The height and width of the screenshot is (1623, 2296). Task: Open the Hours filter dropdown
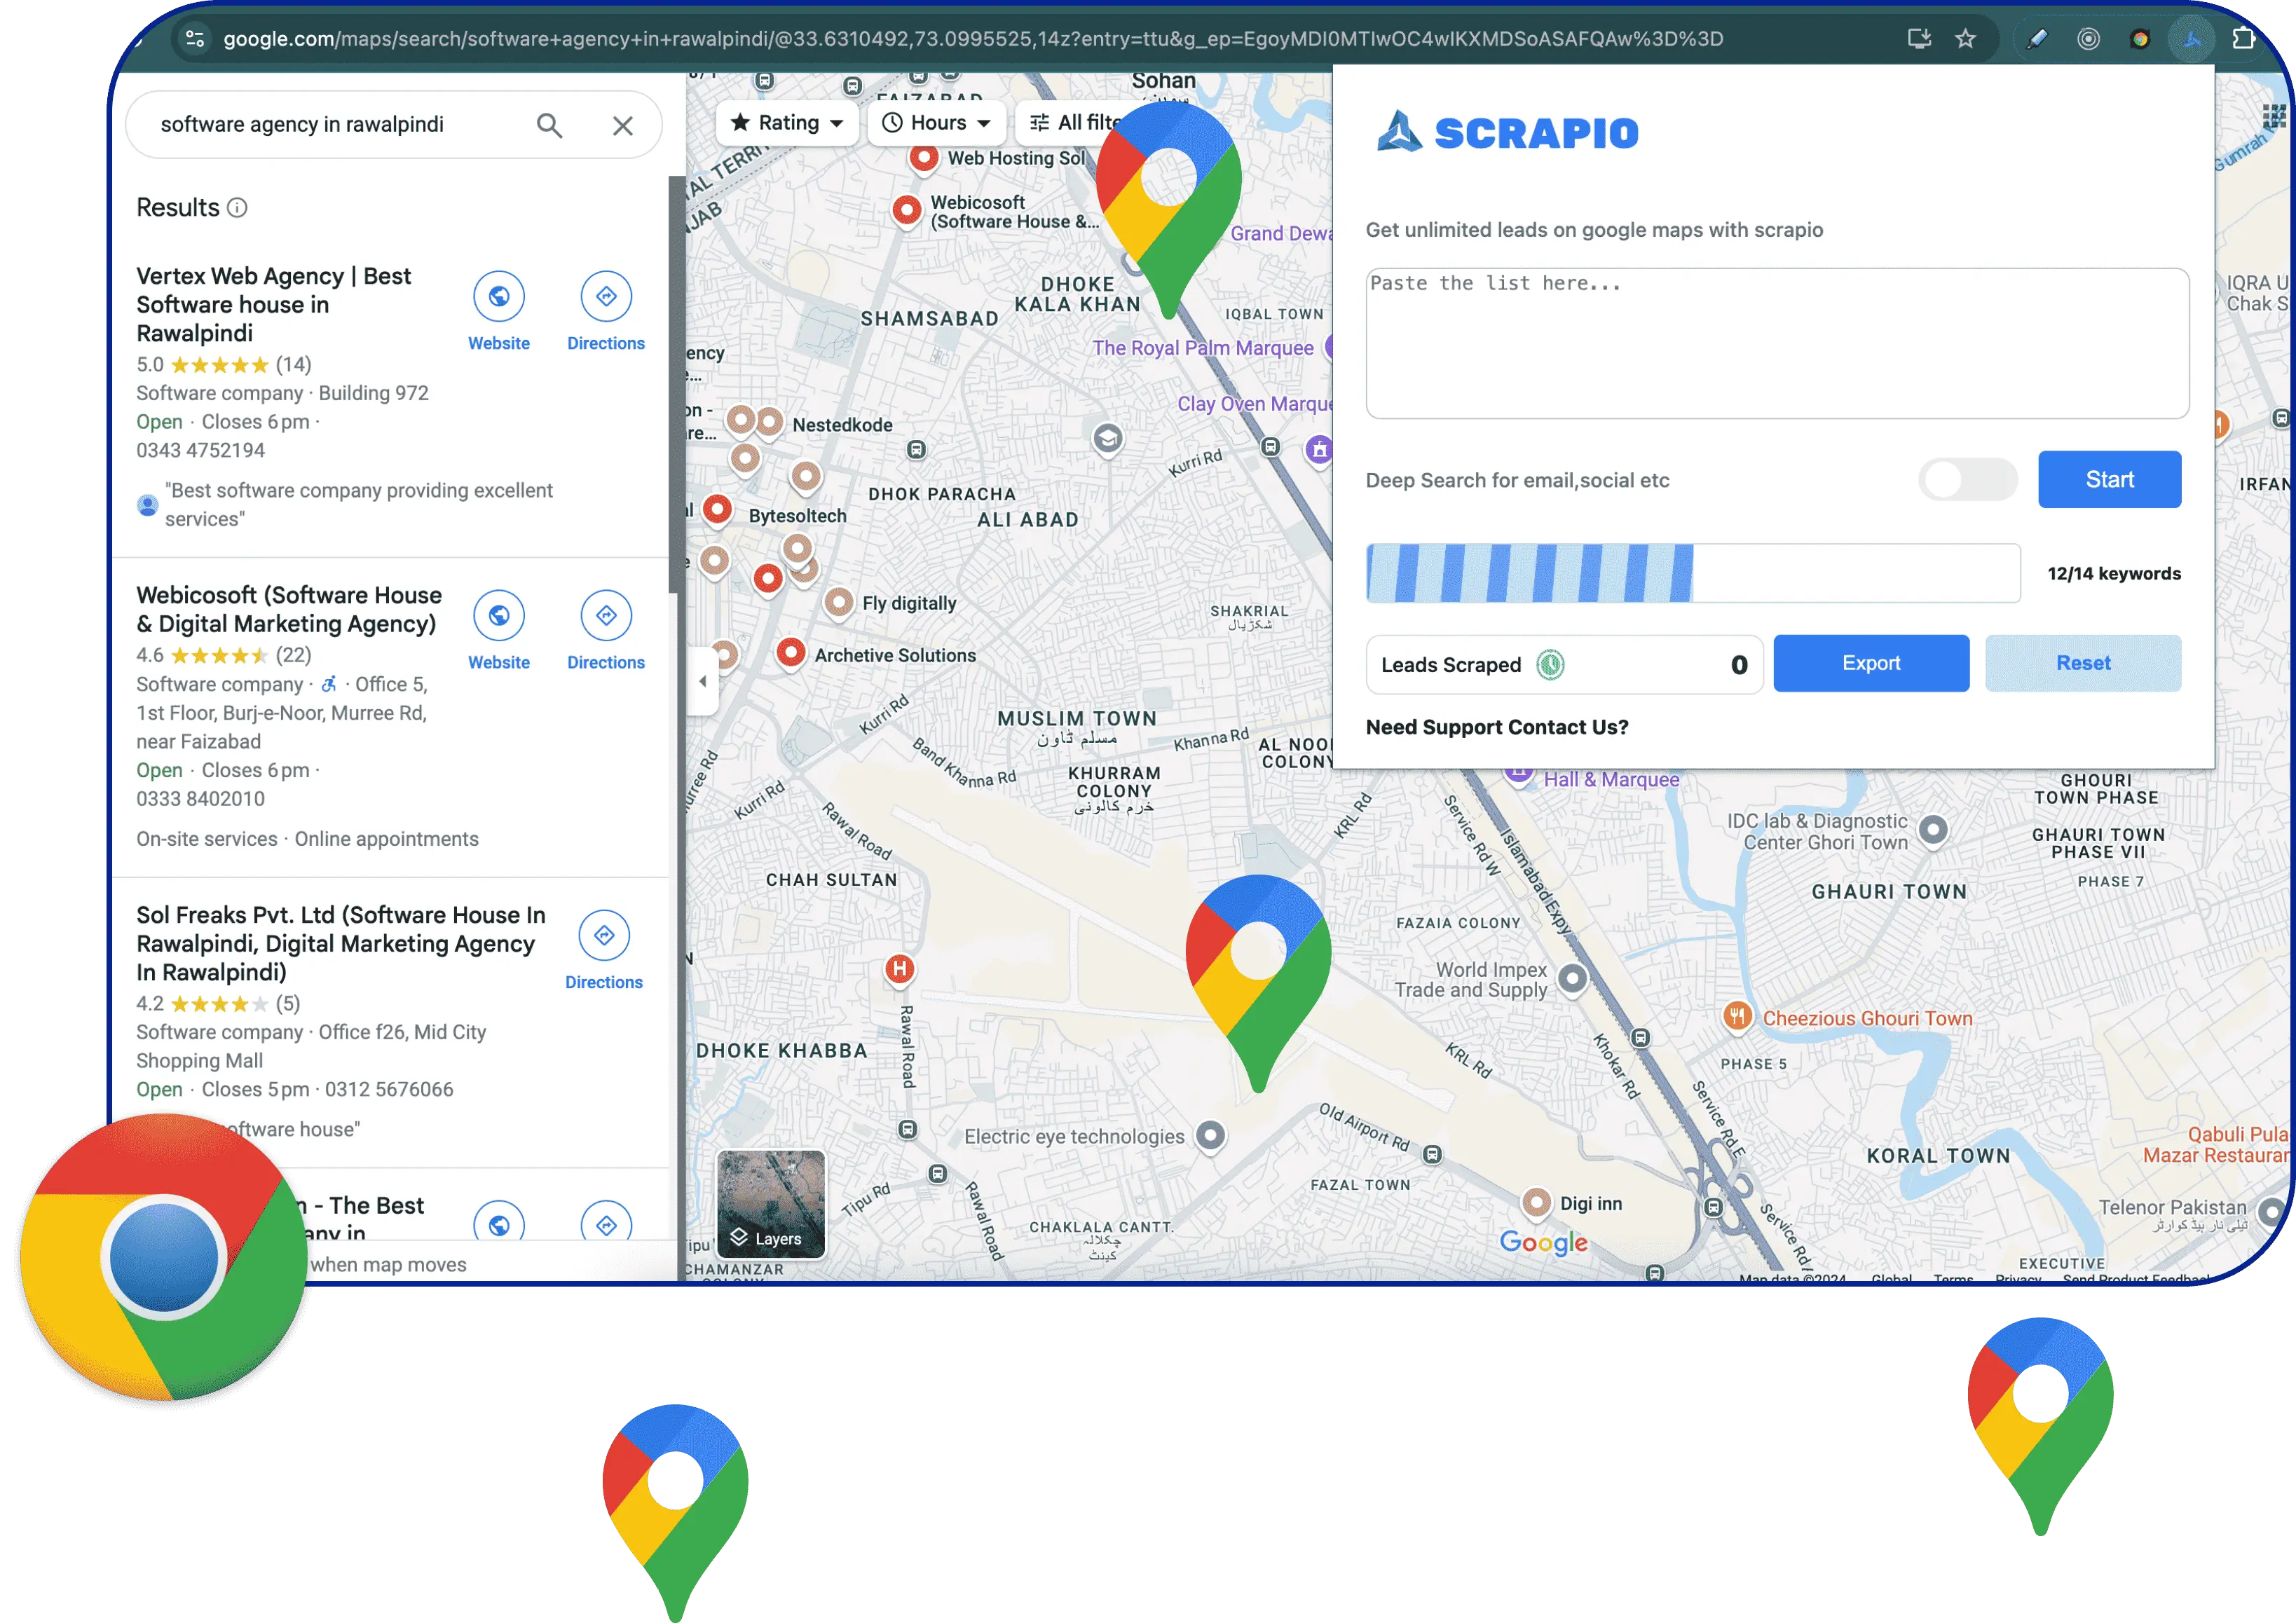[x=936, y=123]
